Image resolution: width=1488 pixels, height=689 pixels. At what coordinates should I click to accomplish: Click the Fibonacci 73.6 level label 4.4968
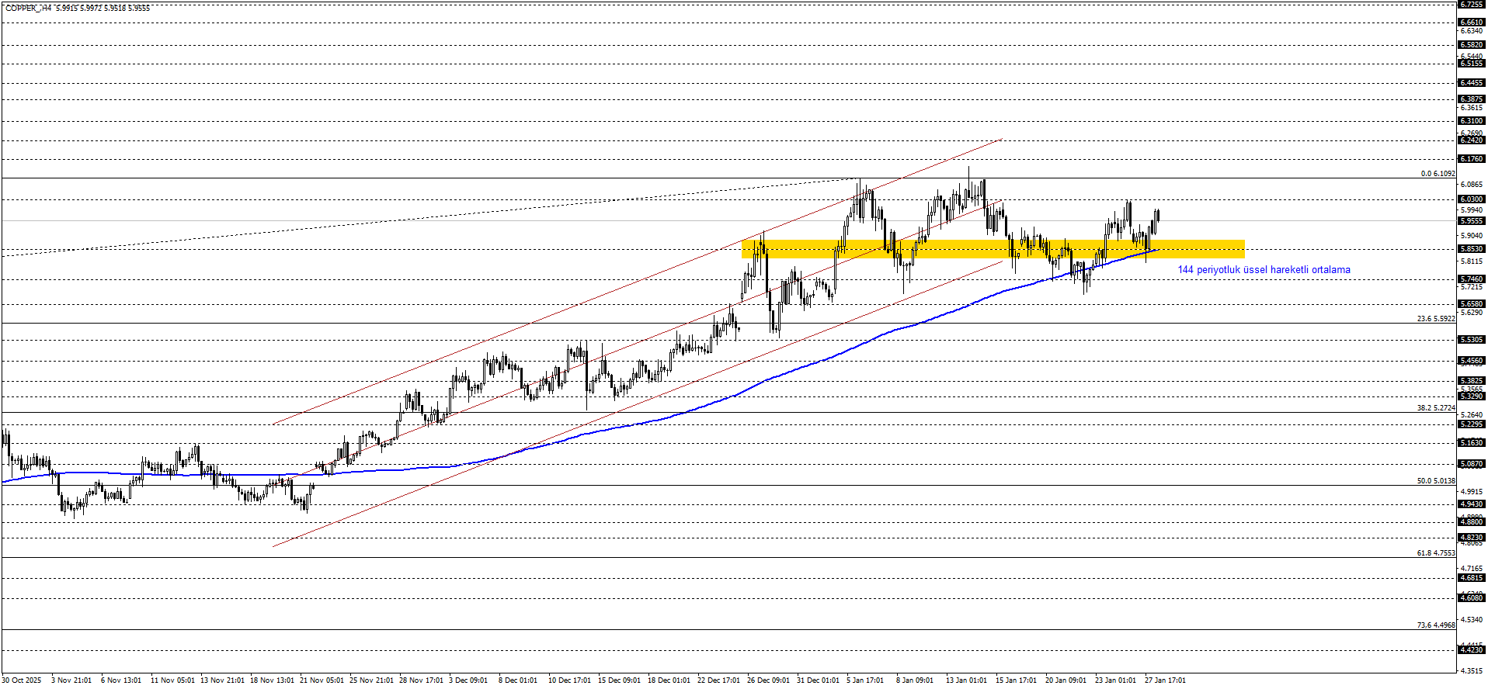pos(1436,625)
